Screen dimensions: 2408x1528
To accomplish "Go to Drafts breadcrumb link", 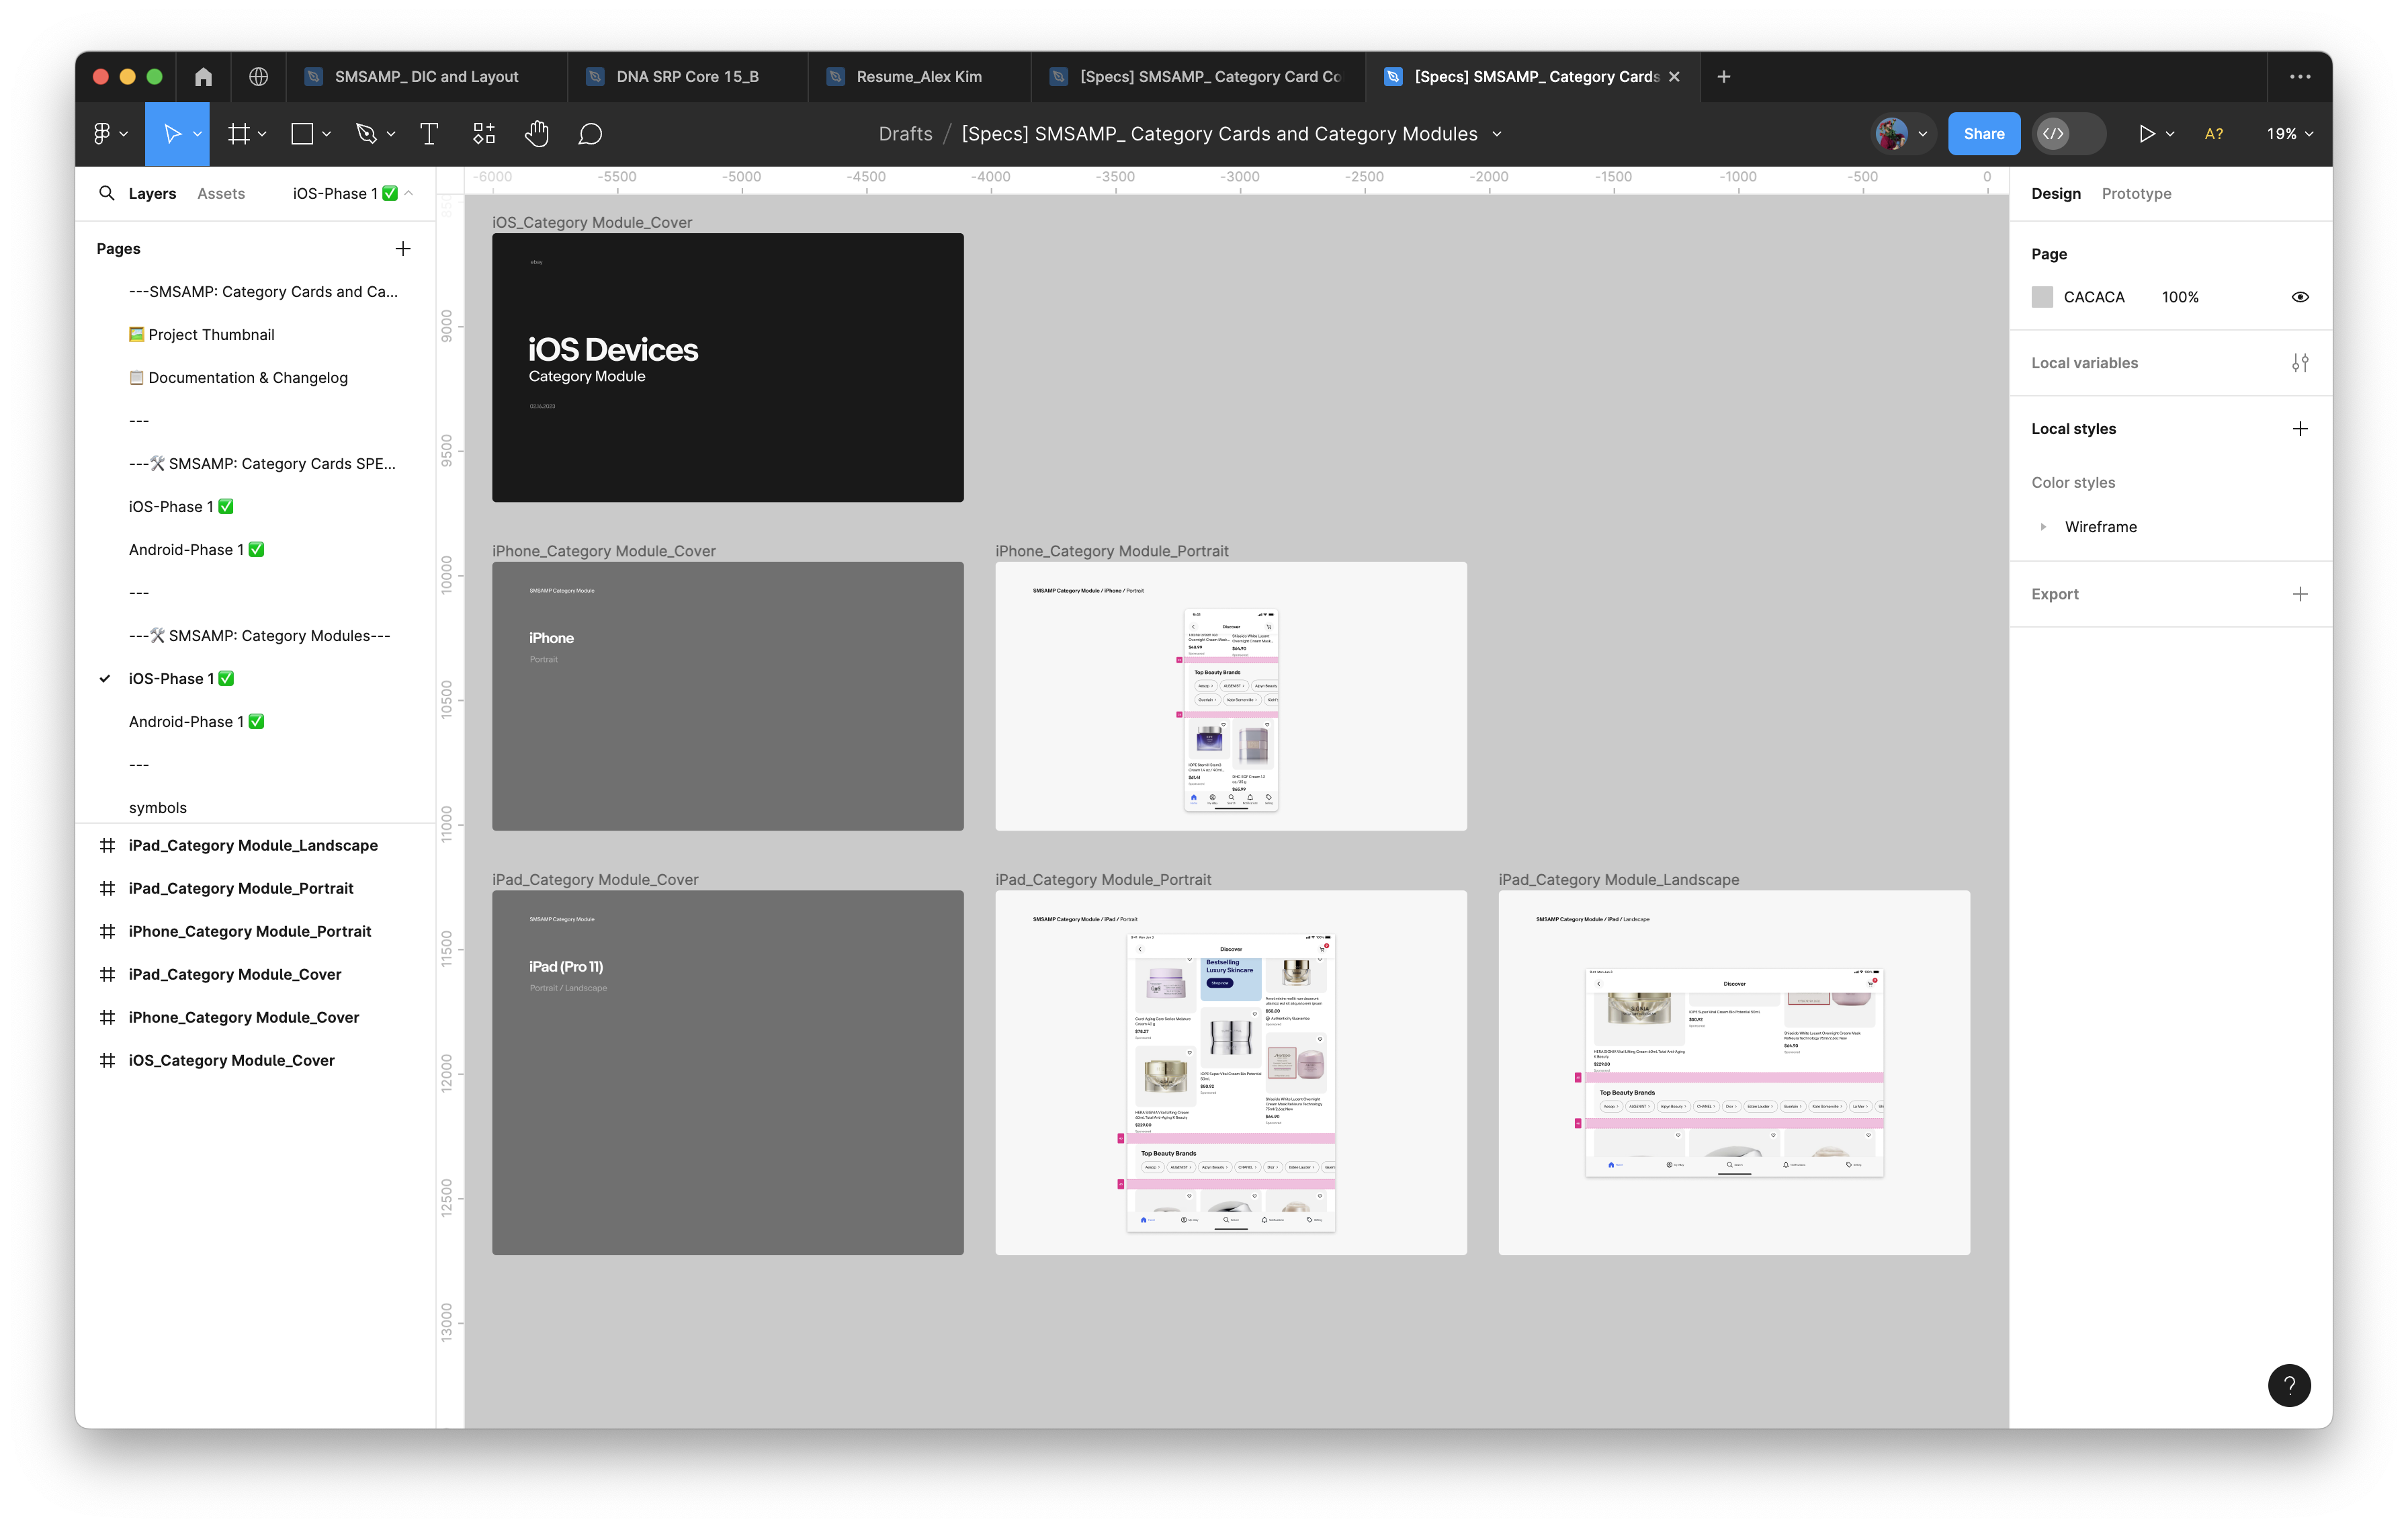I will [905, 133].
